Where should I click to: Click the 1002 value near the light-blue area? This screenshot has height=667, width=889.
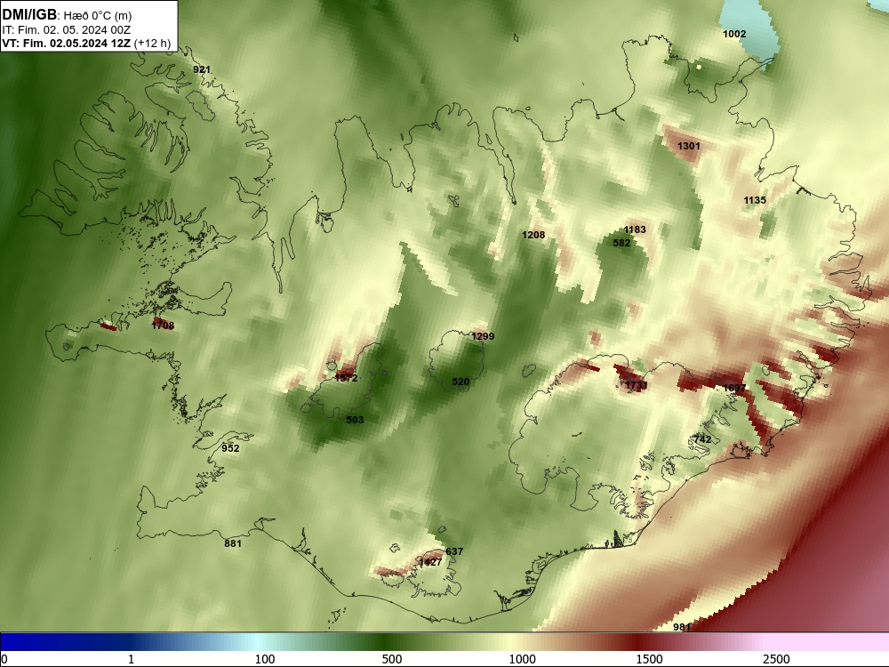click(x=734, y=34)
